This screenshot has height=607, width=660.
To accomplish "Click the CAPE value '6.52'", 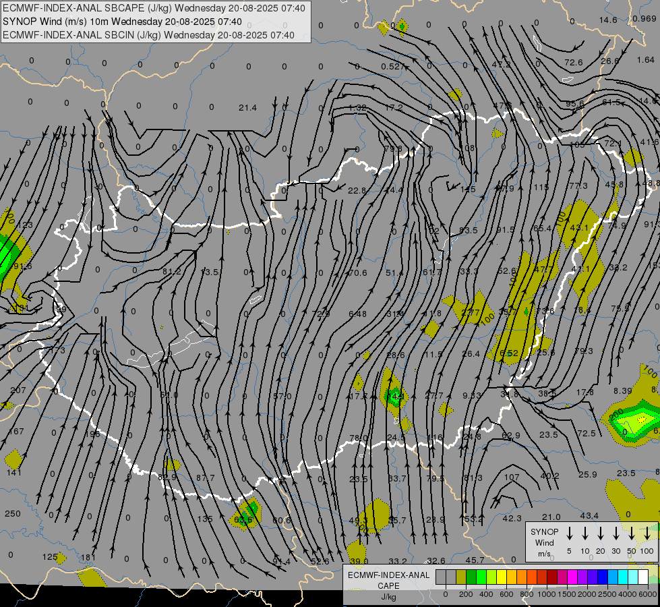I will coord(509,353).
